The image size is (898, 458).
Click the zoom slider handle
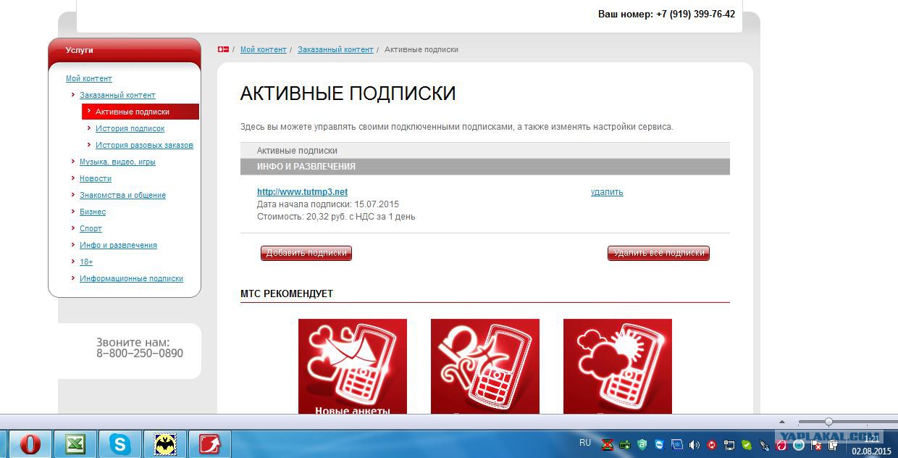[828, 422]
